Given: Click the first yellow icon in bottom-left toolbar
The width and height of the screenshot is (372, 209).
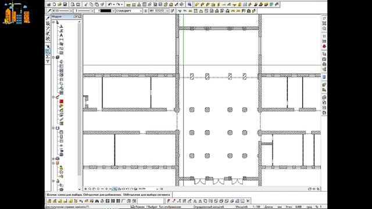Looking at the screenshot, I should coord(49,201).
